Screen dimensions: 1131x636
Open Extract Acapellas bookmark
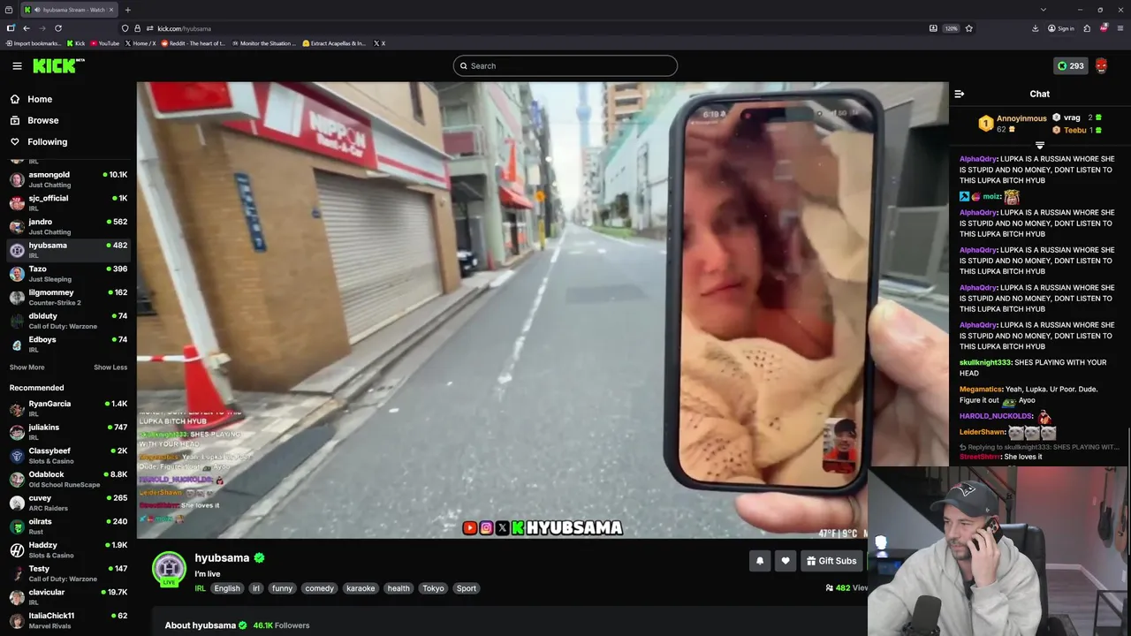tap(334, 43)
